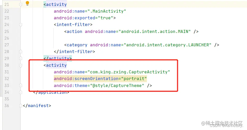Click line number 22 in gutter
Viewport: 247px width, 130px height.
click(x=7, y=11)
